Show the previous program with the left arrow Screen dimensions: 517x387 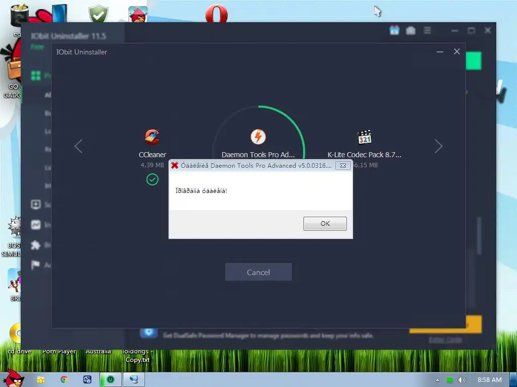[78, 146]
